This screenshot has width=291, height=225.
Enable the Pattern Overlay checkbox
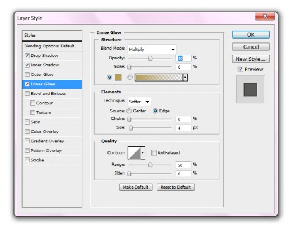27,150
